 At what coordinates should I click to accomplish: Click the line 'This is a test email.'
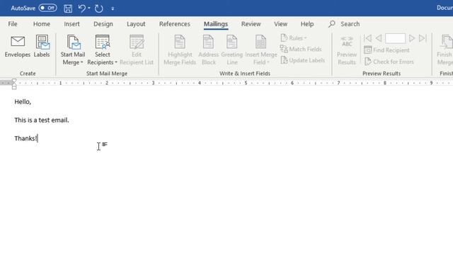42,120
